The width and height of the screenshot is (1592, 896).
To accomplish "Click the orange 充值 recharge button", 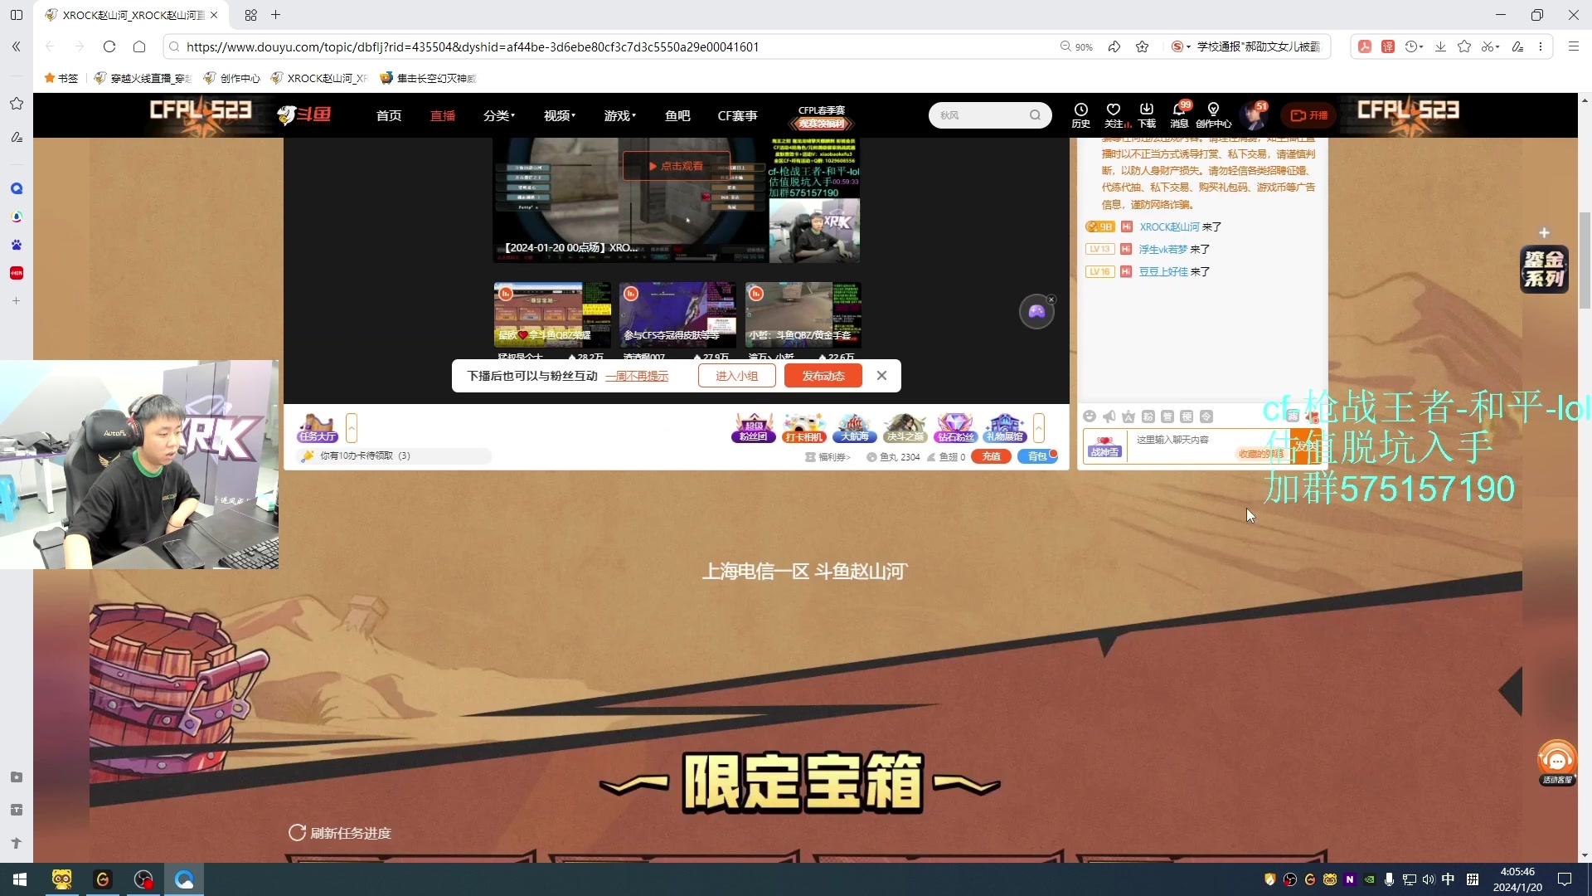I will point(991,457).
